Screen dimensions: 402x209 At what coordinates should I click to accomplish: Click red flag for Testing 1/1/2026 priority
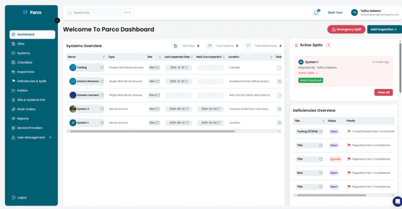click(349, 131)
